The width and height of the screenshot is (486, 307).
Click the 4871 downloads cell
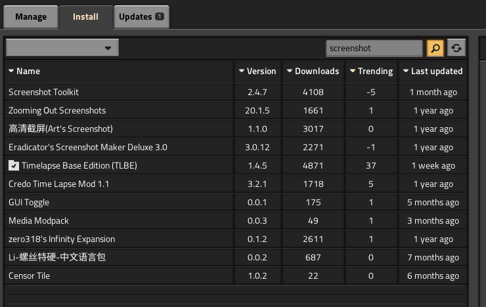coord(313,165)
